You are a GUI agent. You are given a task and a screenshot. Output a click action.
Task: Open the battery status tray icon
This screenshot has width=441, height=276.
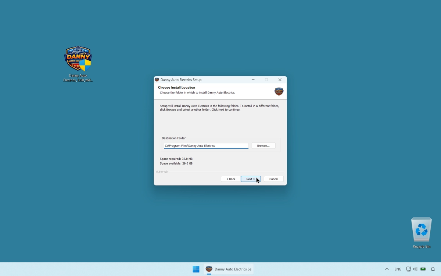[423, 269]
